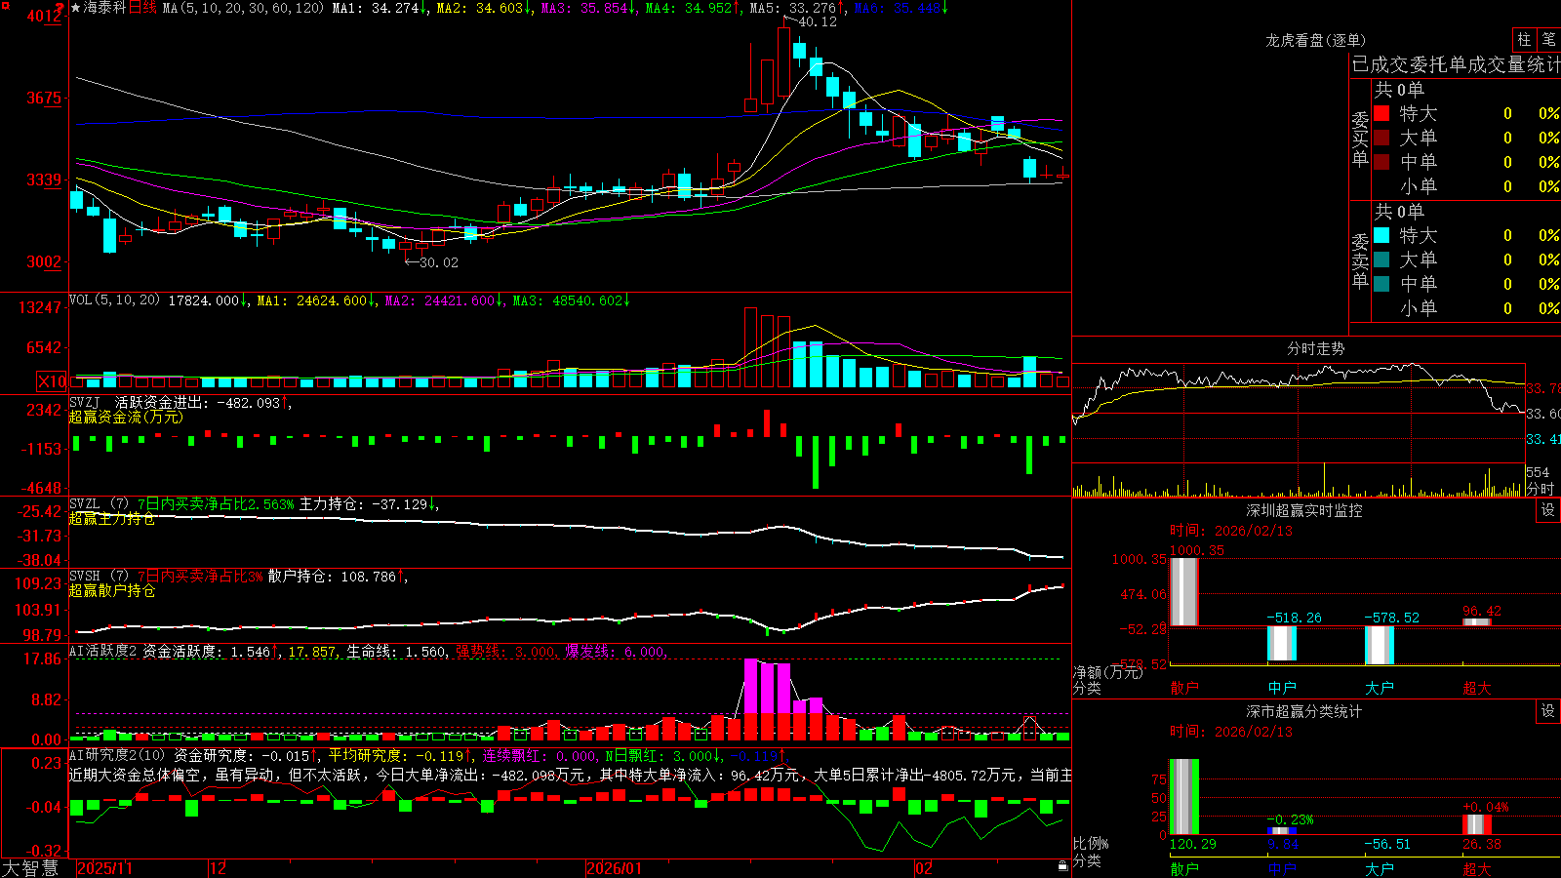Click the 龙虎看盘(逐单) panel title

1315,40
